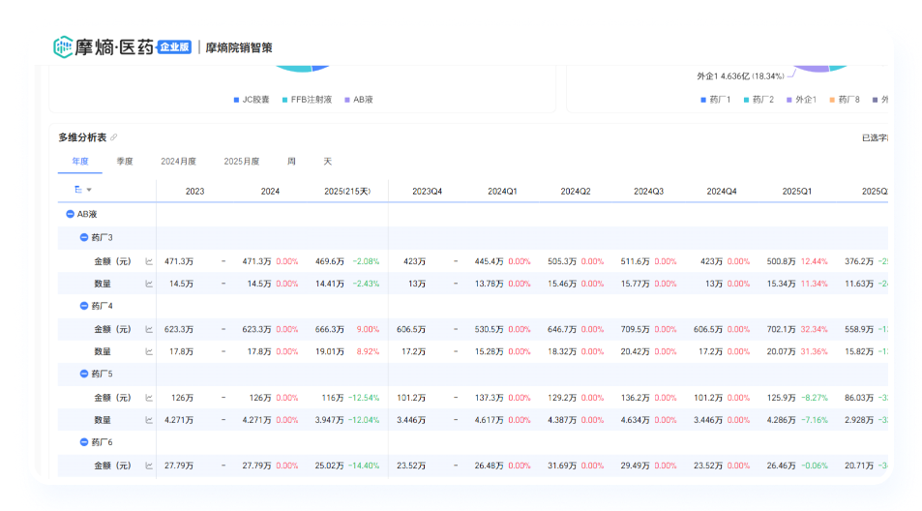Click the 企业版 badge
The height and width of the screenshot is (511, 922).
pyautogui.click(x=175, y=47)
